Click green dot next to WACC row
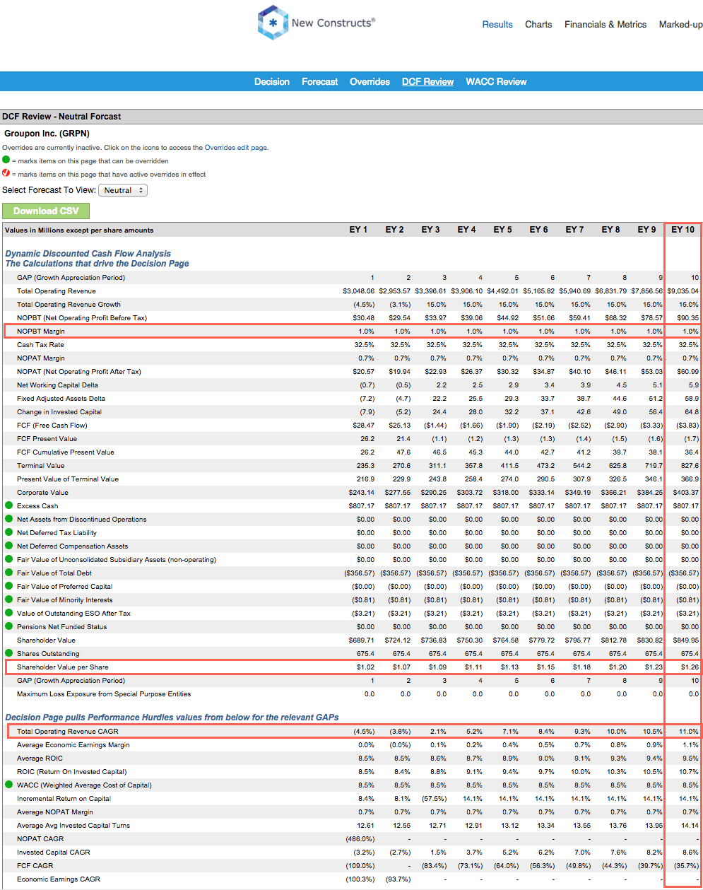703x890 pixels. [x=9, y=785]
